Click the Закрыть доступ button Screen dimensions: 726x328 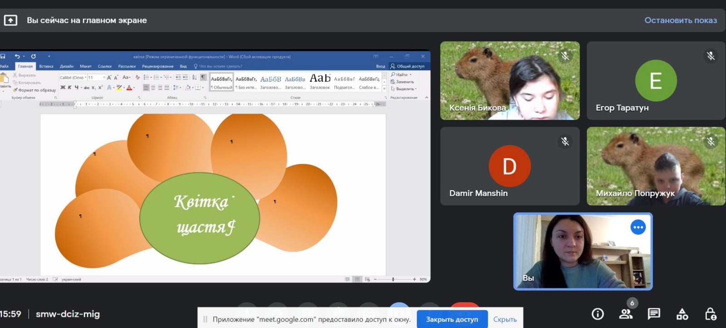click(x=452, y=319)
